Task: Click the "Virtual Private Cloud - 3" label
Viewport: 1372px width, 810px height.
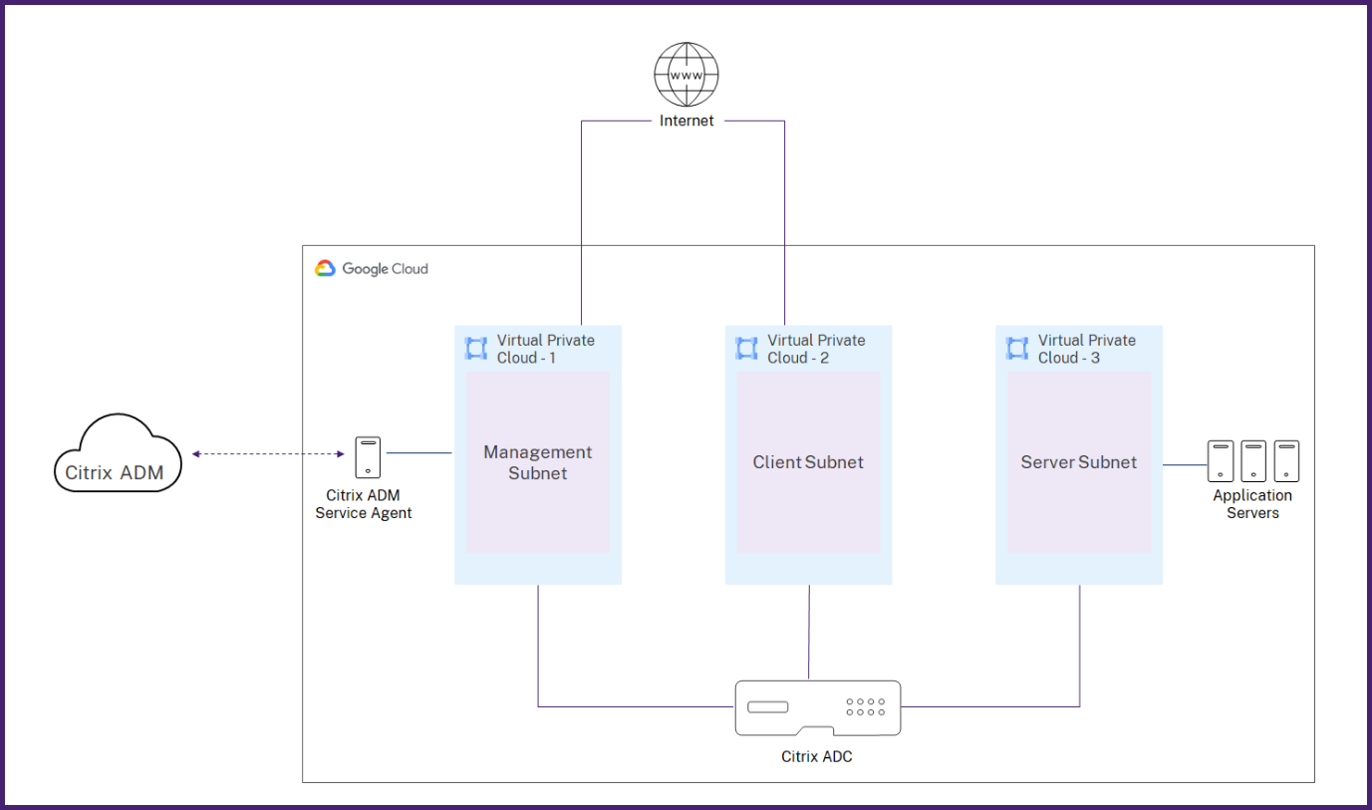Action: pyautogui.click(x=1087, y=349)
